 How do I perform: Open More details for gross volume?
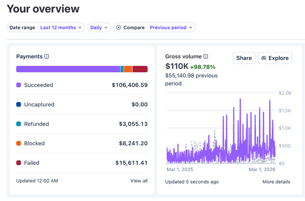coord(276,182)
